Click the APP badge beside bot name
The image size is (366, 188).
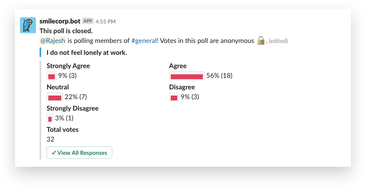[88, 21]
